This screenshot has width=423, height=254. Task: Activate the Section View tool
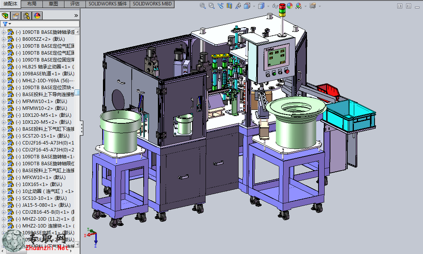pos(229,6)
